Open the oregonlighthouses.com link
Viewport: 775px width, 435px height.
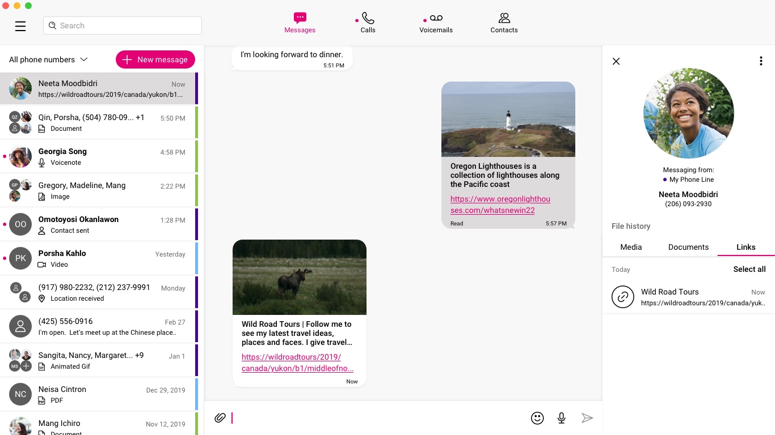(x=500, y=204)
